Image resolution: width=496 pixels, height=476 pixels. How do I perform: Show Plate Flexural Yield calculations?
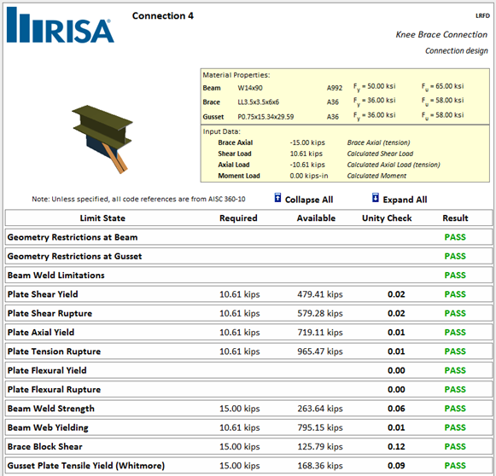[x=248, y=370]
